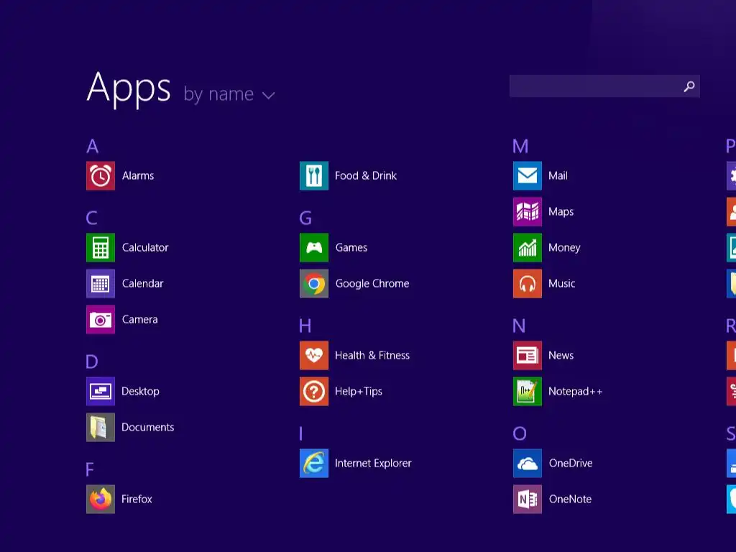736x552 pixels.
Task: Select the letter I group header
Action: pyautogui.click(x=301, y=433)
